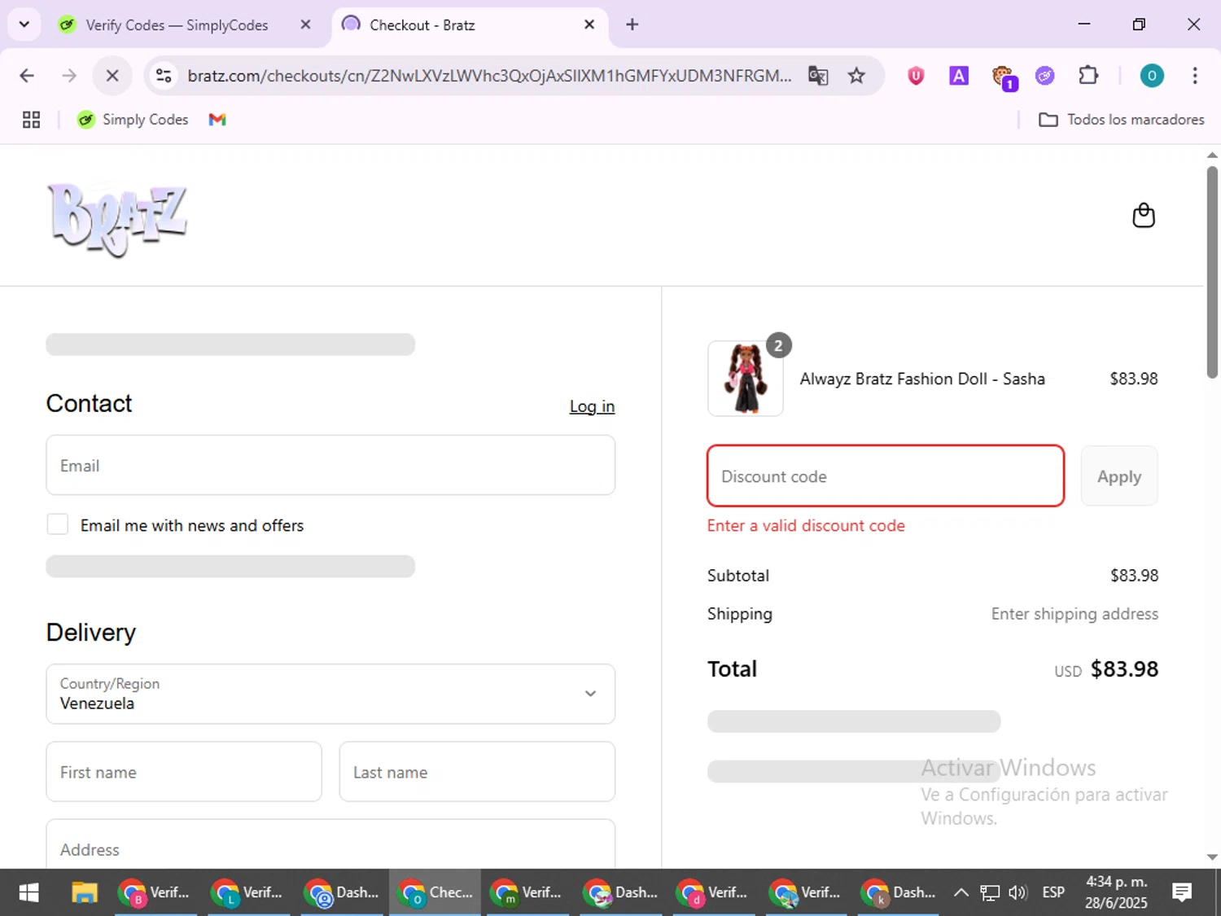Screen dimensions: 1221x916
Task: Click the Total amount $83.98
Action: point(1124,669)
